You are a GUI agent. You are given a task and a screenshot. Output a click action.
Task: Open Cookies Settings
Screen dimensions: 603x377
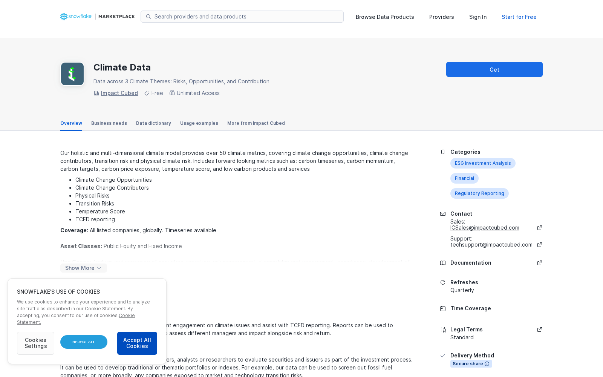(x=35, y=343)
